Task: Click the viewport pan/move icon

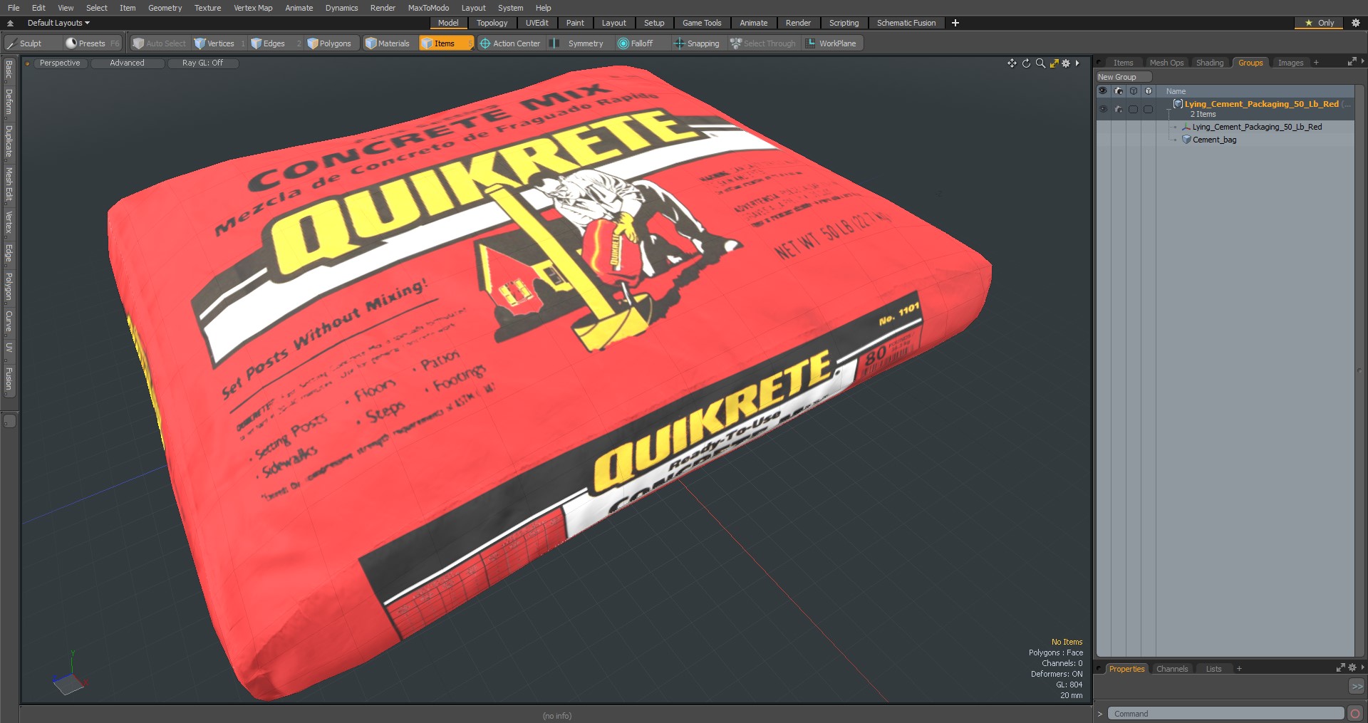Action: (1012, 63)
